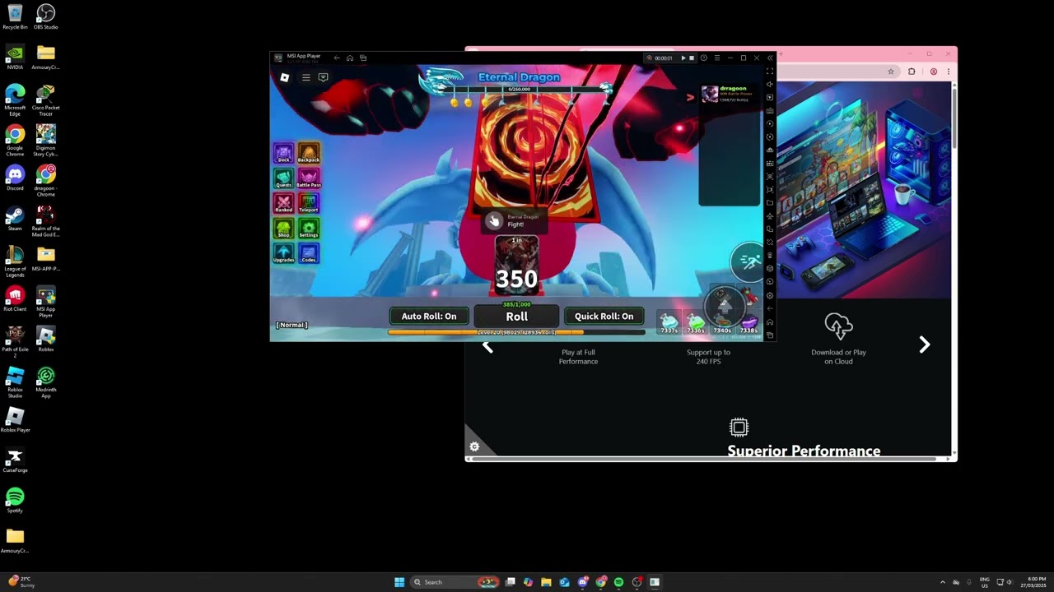Select the Steam desktop shortcut
Screen dimensions: 1054x592
(x=15, y=218)
